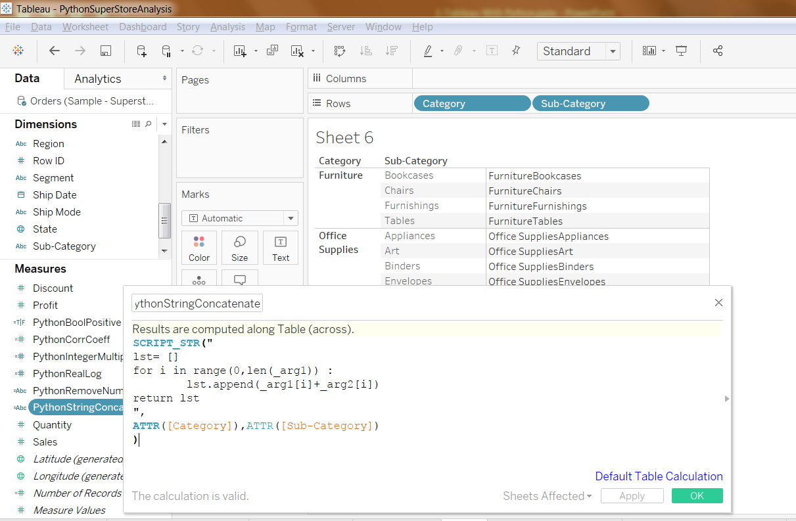Click the Color button in Marks card
Image resolution: width=796 pixels, height=521 pixels.
[199, 248]
